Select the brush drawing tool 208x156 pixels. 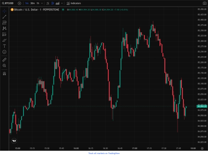[x=4, y=40]
